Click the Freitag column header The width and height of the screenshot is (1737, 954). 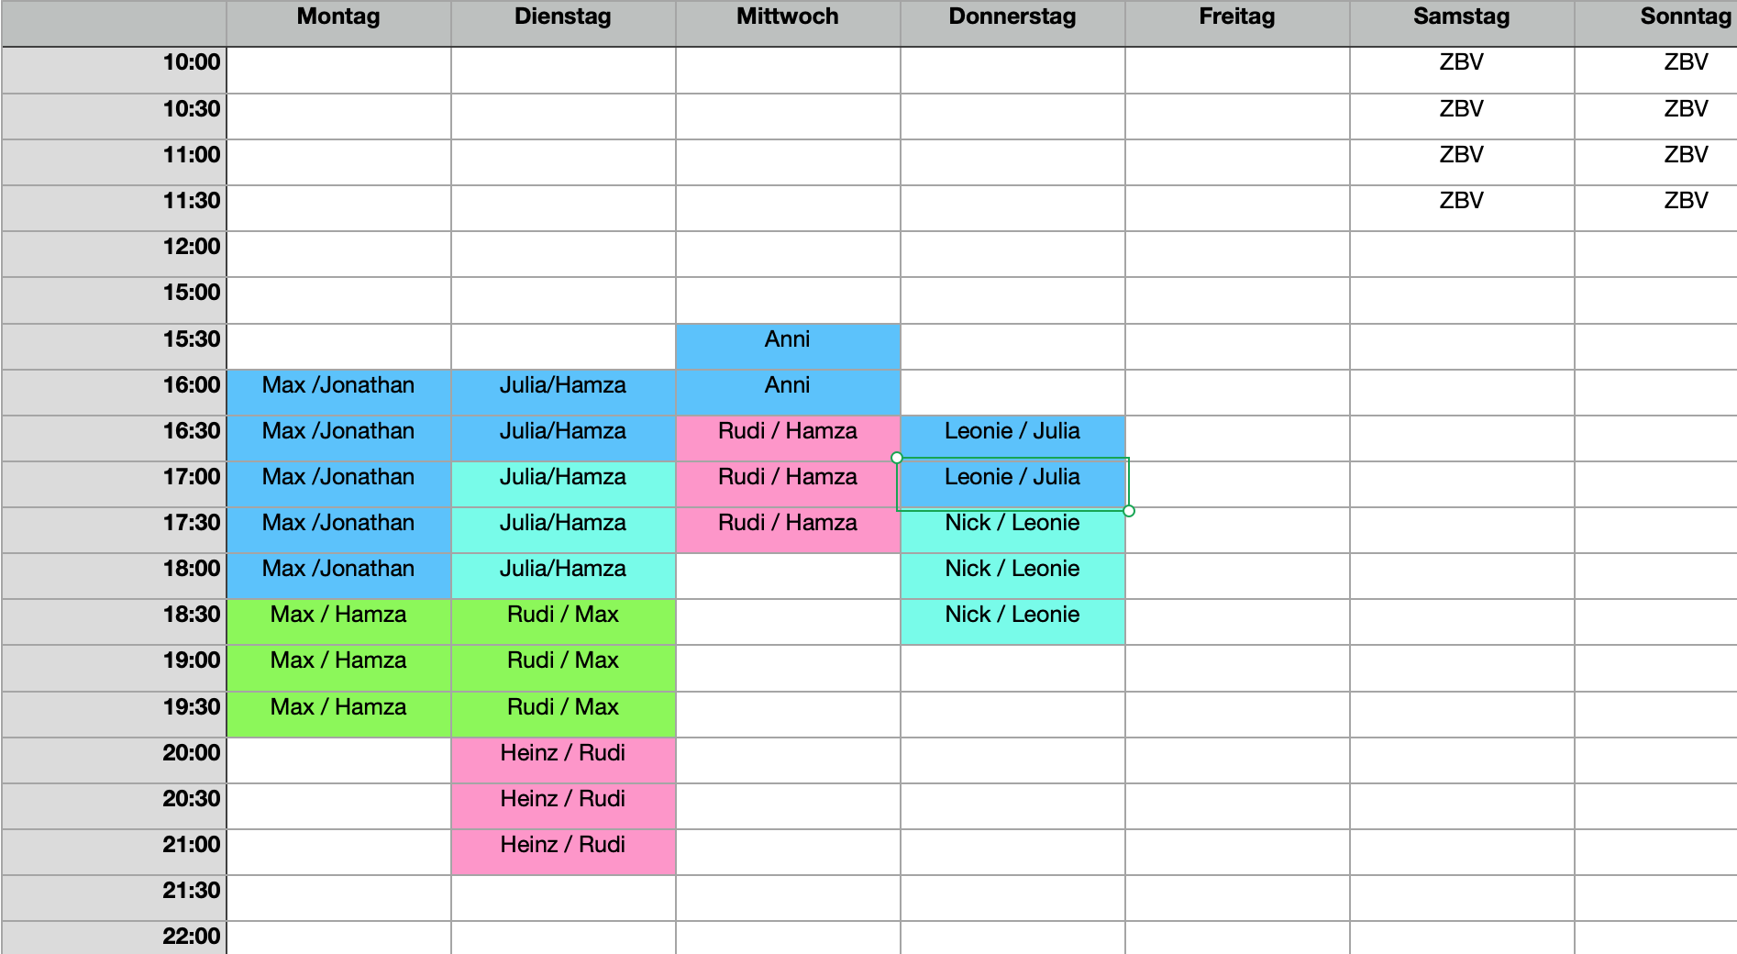point(1237,23)
